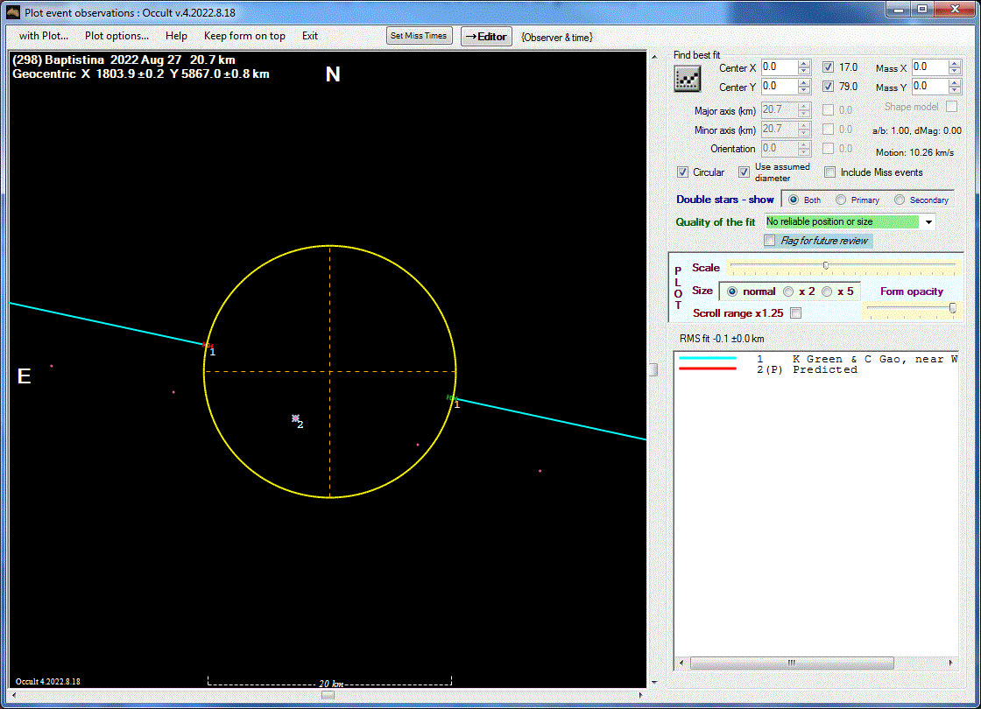The height and width of the screenshot is (709, 981).
Task: Click the Center X value field
Action: click(x=780, y=67)
